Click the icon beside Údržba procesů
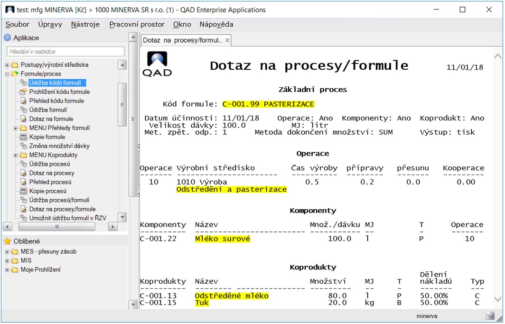This screenshot has width=505, height=324. (x=24, y=164)
